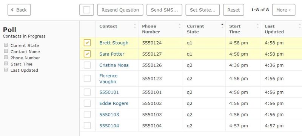Enable Phone Number filter checkbox
The width and height of the screenshot is (302, 136).
(6, 57)
